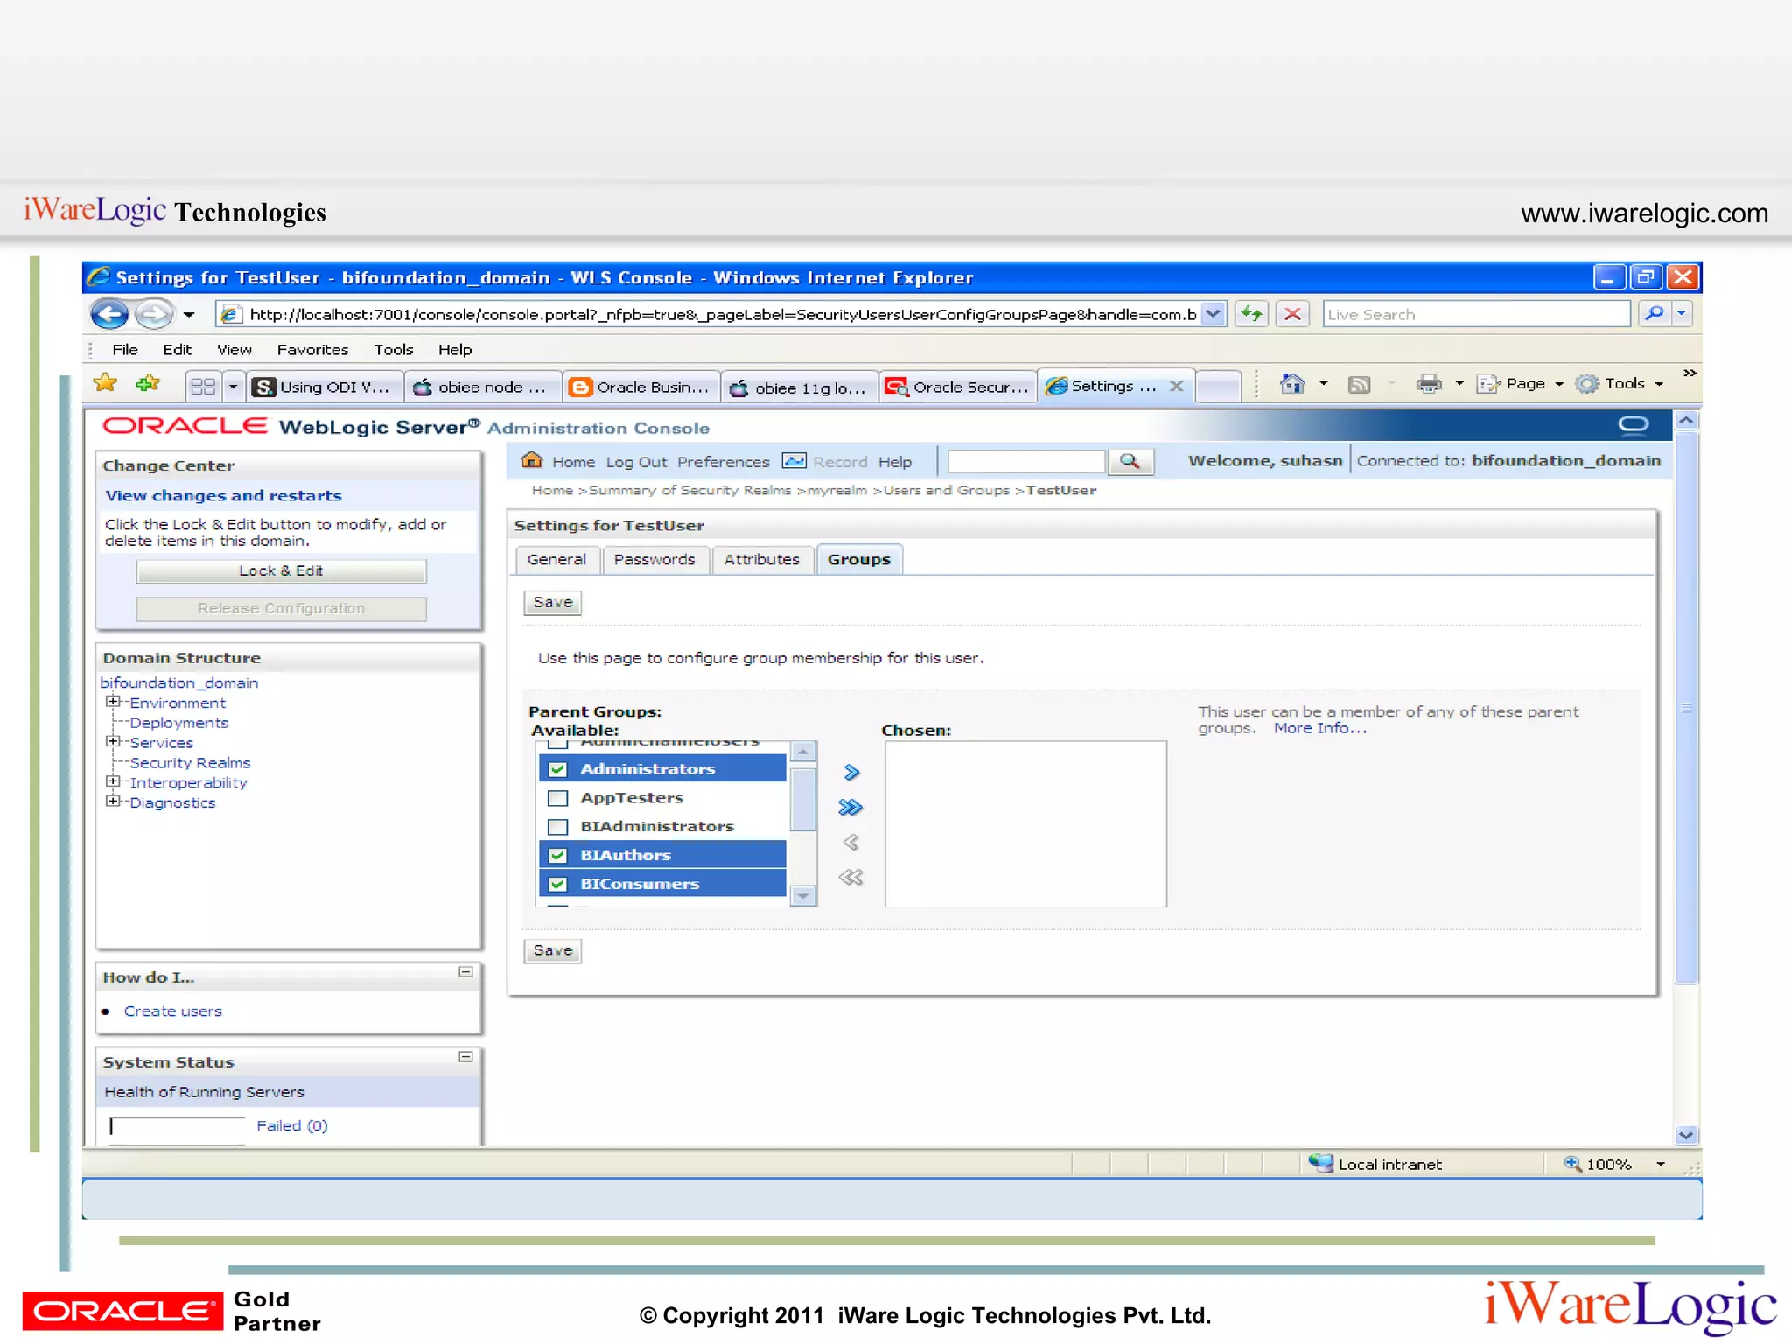Click the Home house icon in console toolbar

[531, 460]
